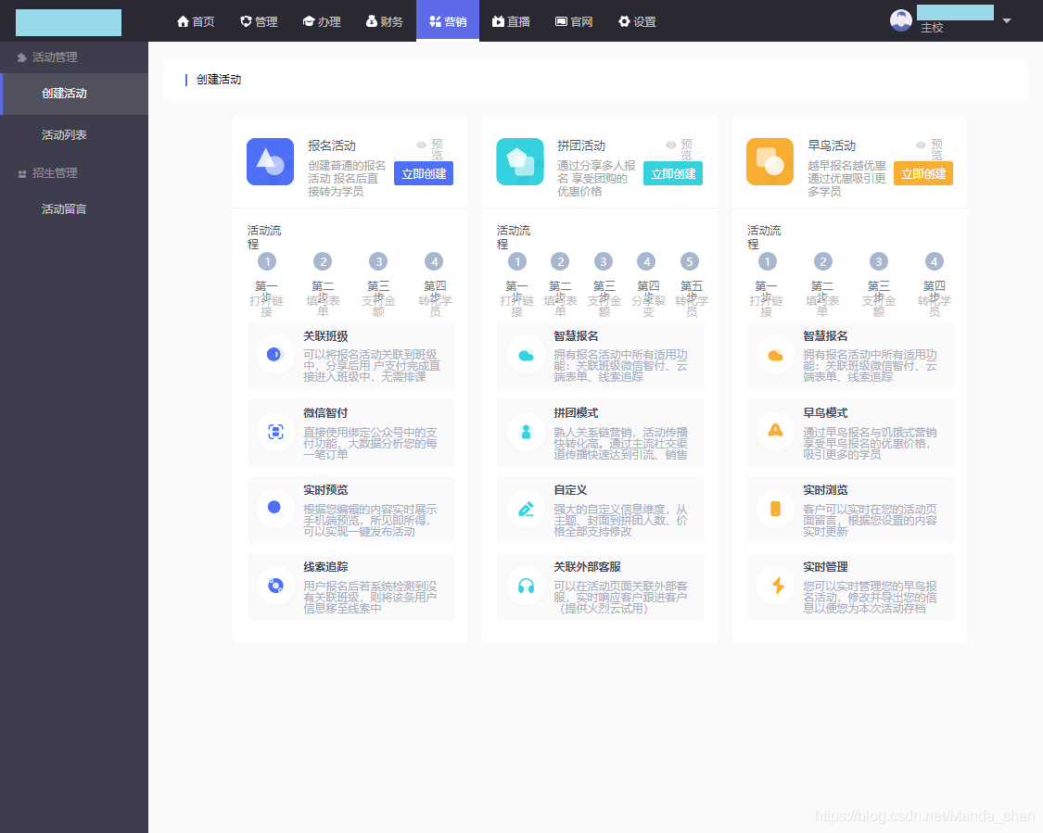Click the 拼团模式 person icon
This screenshot has width=1043, height=833.
[x=526, y=432]
